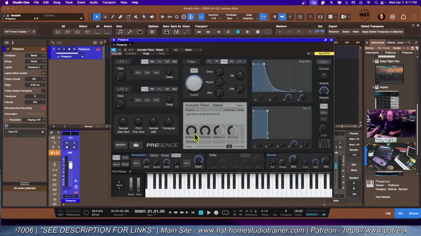Screen dimensions: 421x236
Task: Click the Copy button in Presence header
Action: click(146, 53)
